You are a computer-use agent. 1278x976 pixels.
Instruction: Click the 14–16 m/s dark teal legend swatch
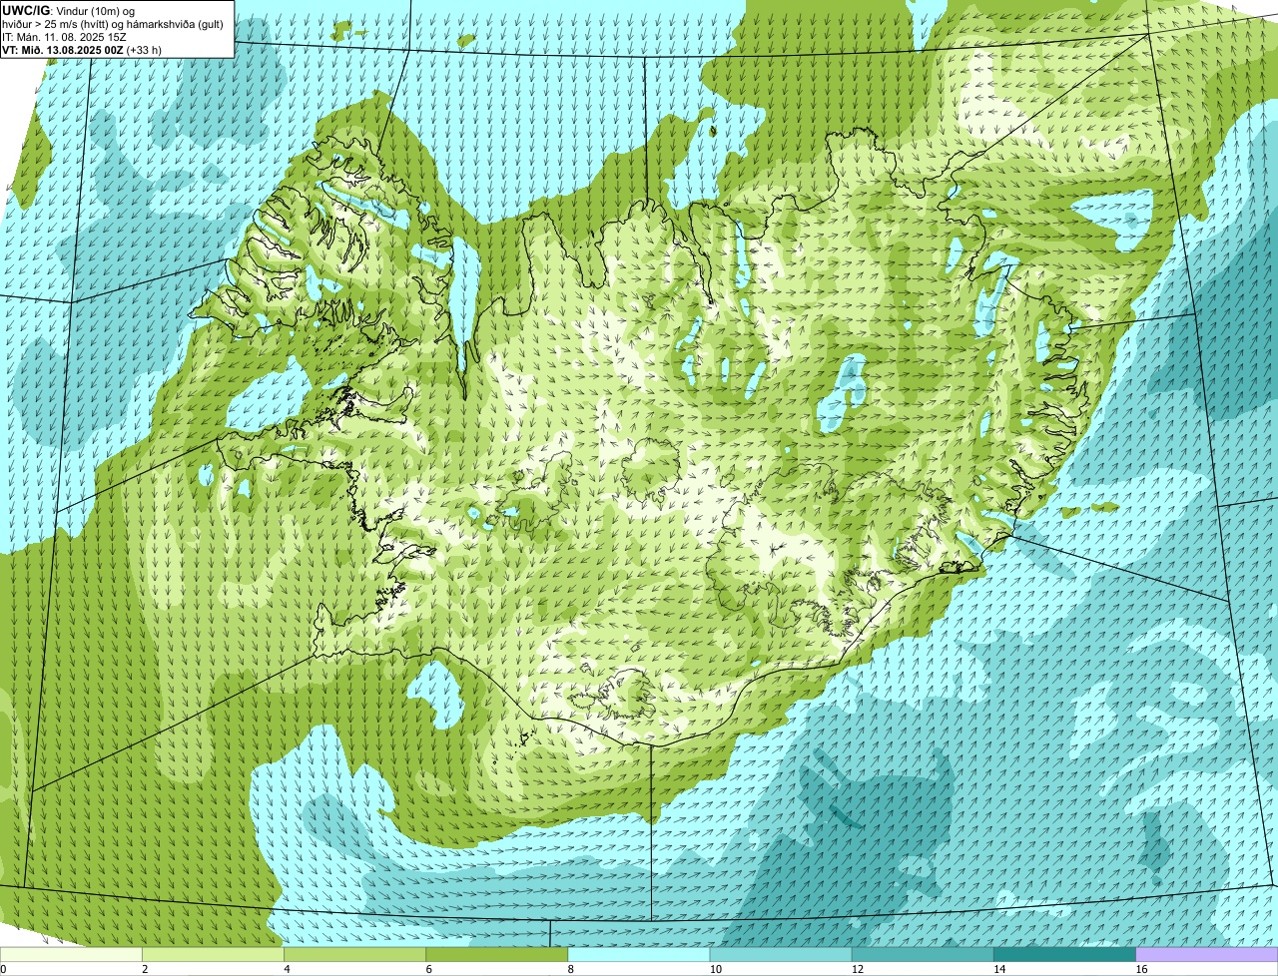tap(1065, 955)
